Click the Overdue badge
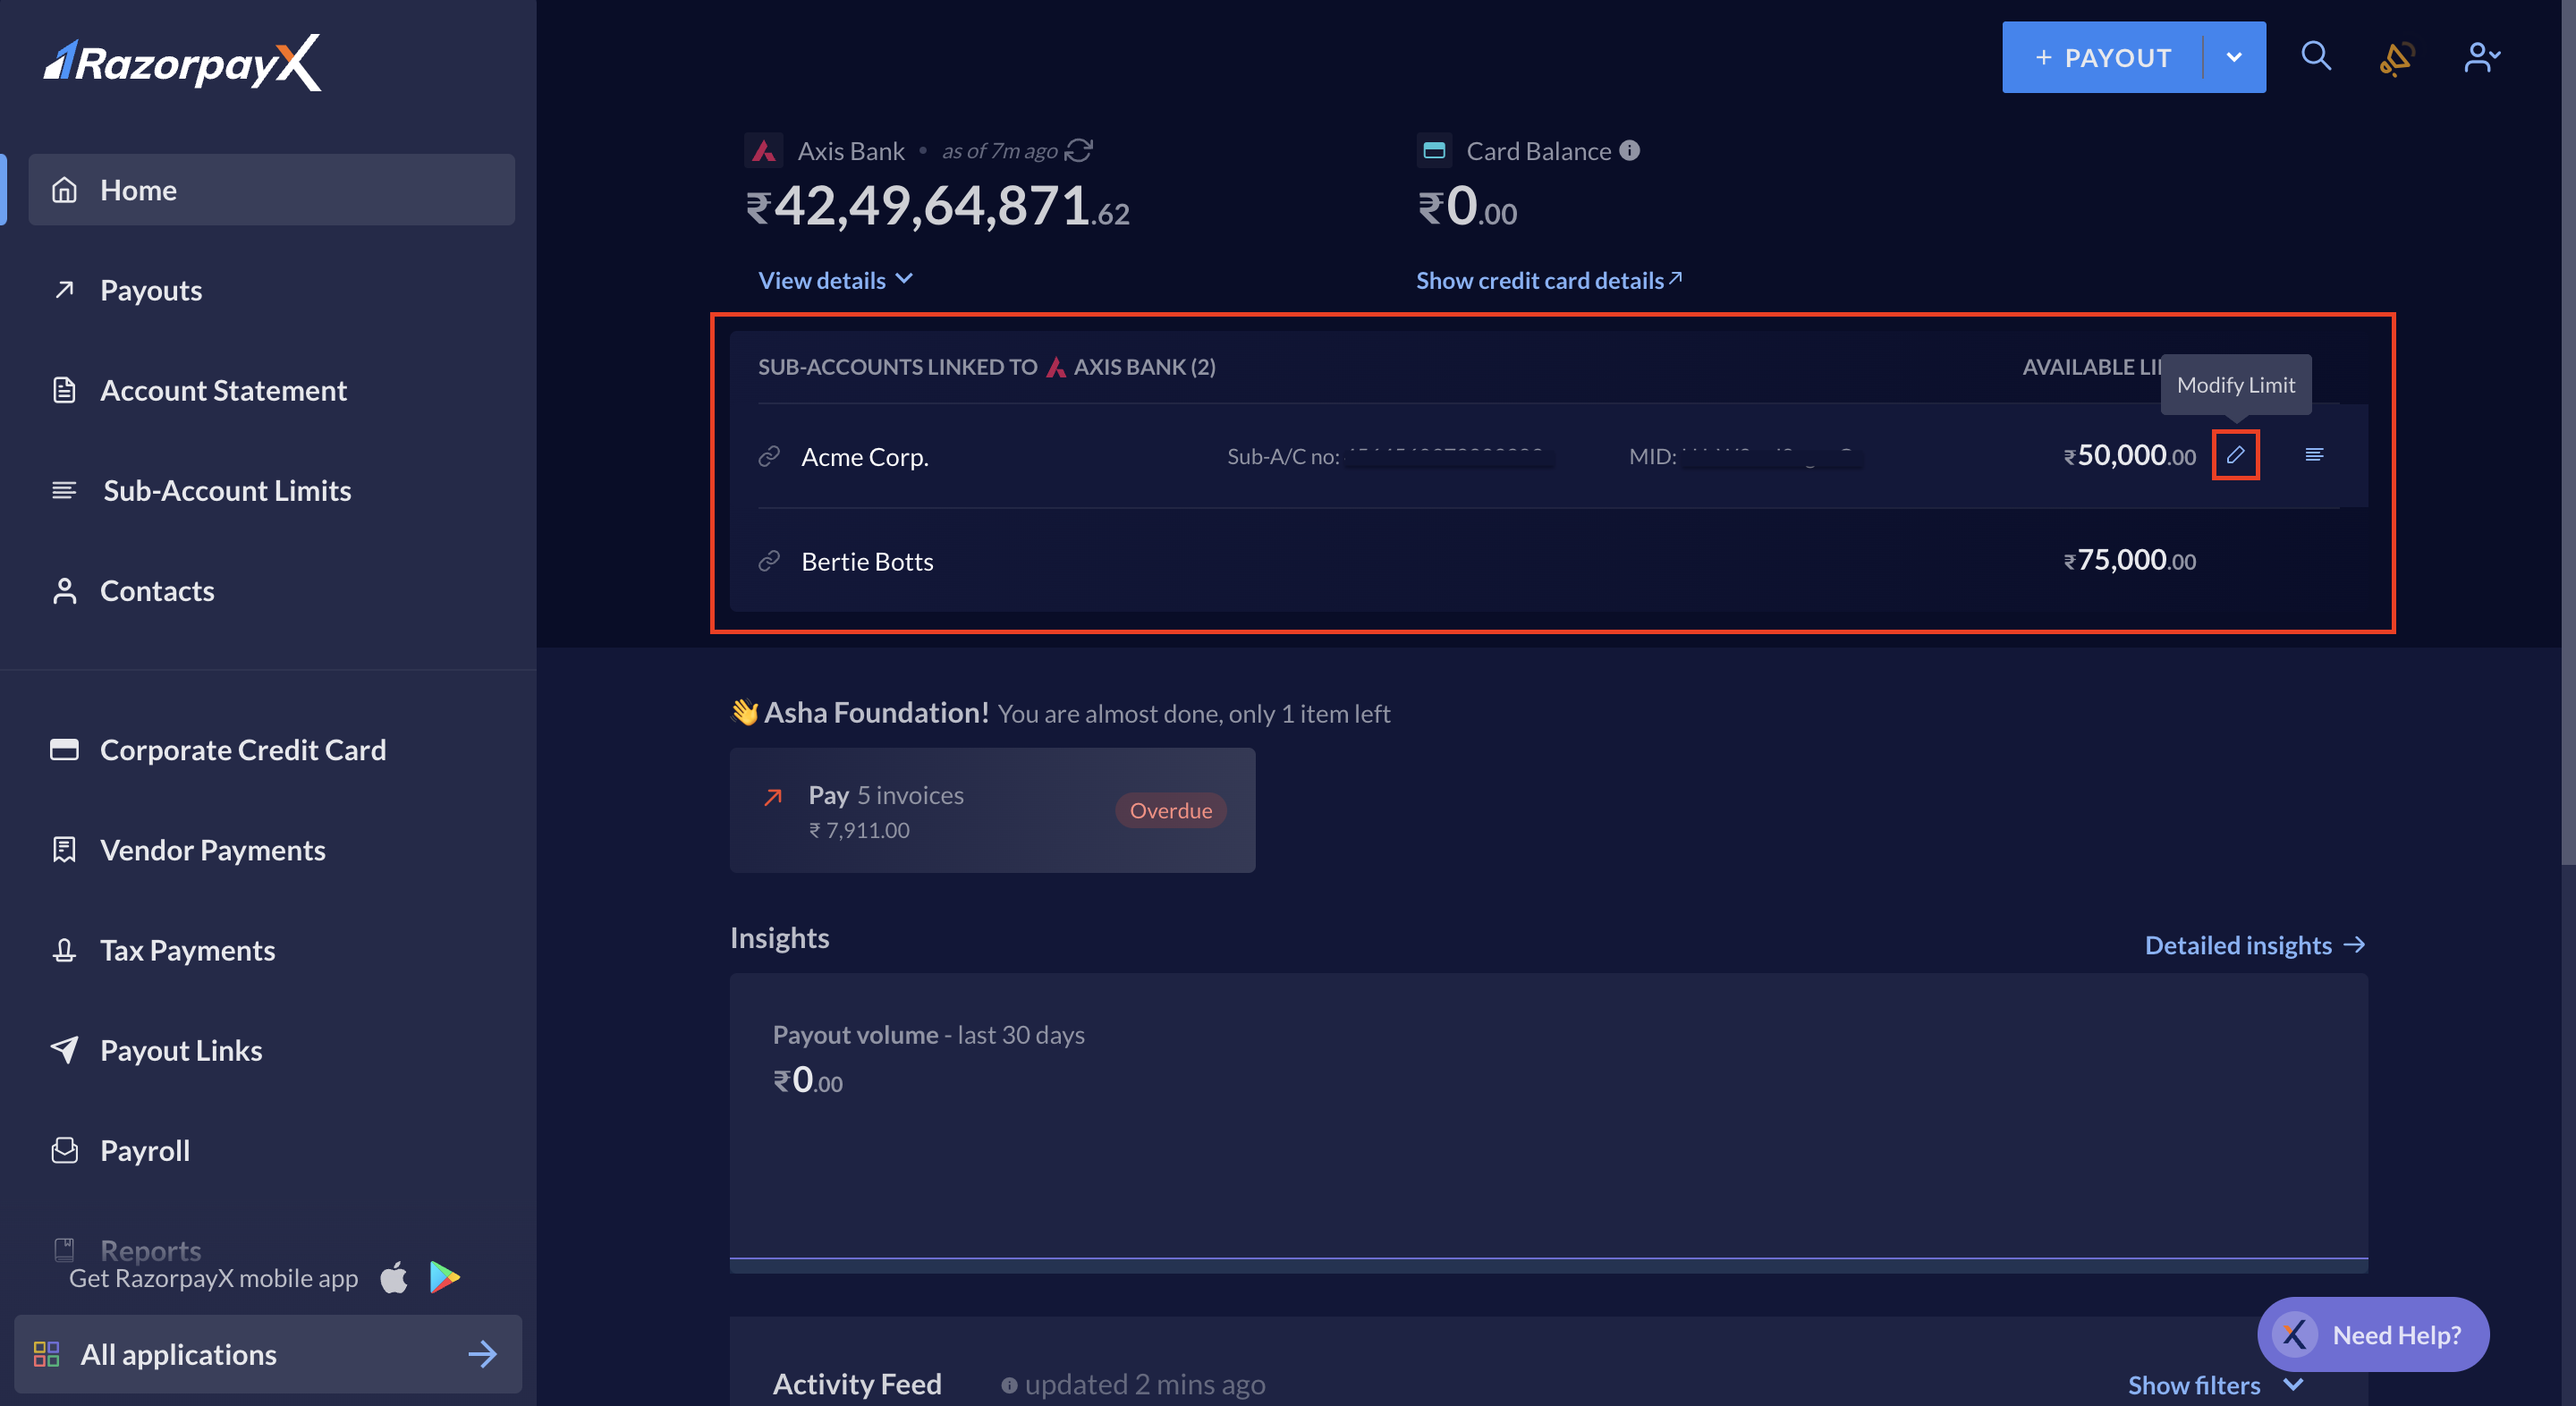Viewport: 2576px width, 1406px height. [x=1171, y=810]
